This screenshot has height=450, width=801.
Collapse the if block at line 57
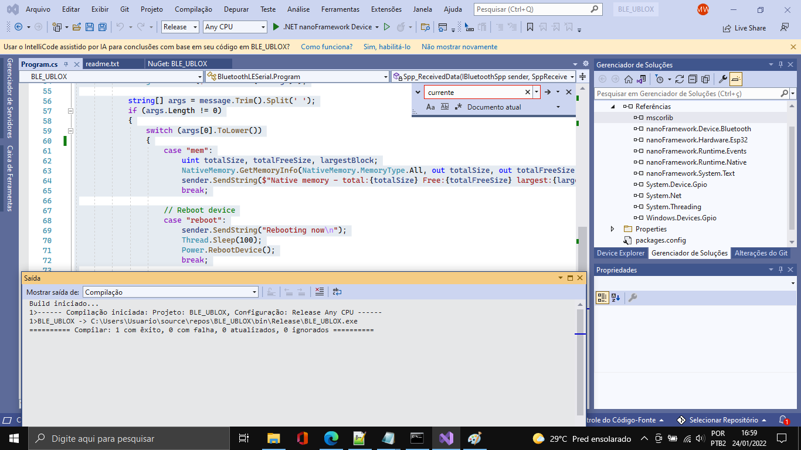tap(70, 111)
